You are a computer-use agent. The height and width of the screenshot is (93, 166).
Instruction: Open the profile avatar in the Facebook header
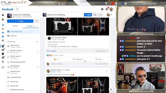point(111,9)
